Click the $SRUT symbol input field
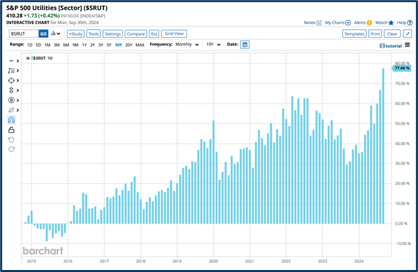The height and width of the screenshot is (272, 418). point(23,33)
